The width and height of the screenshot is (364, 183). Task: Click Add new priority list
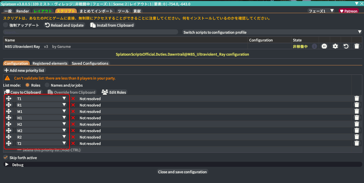click(x=24, y=70)
